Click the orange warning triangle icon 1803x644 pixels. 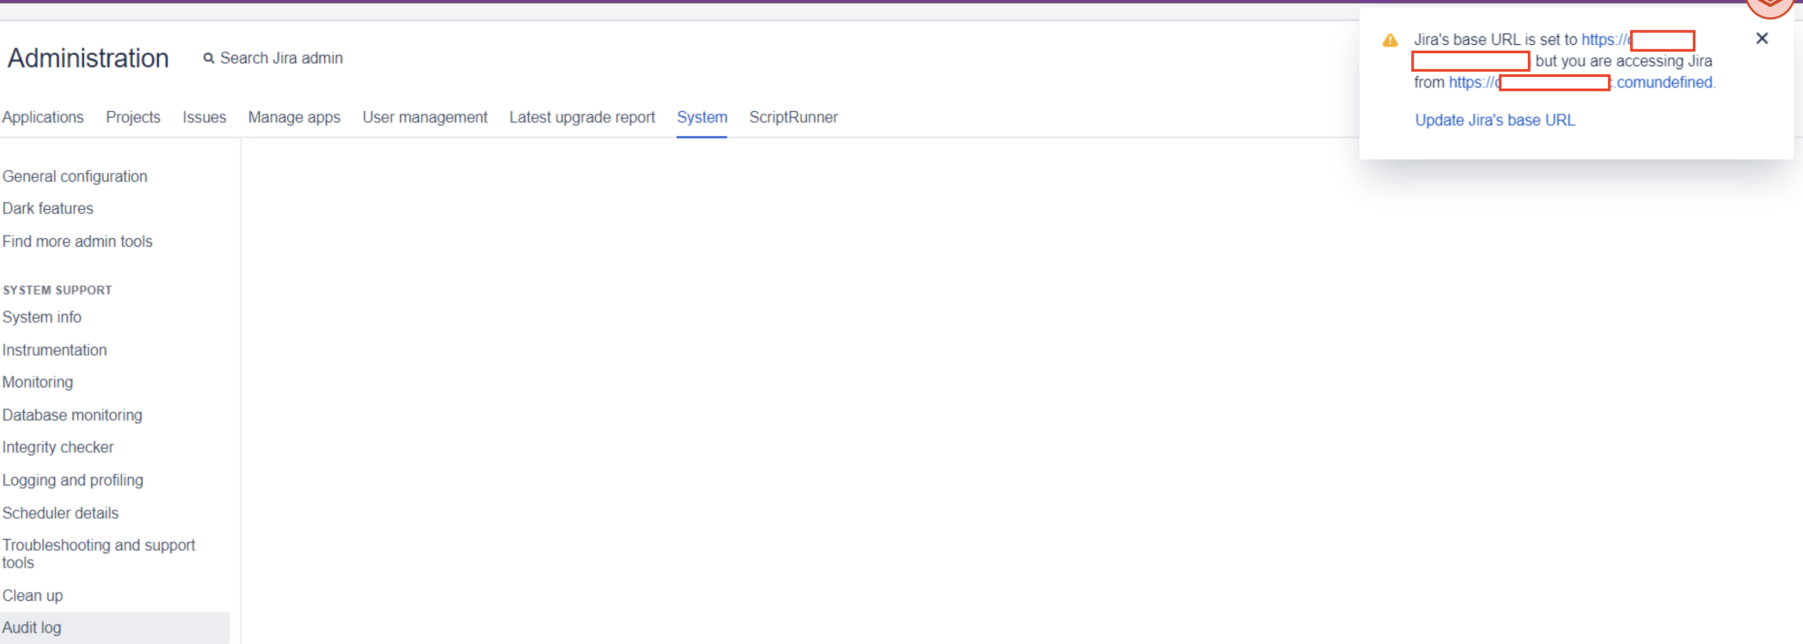click(1390, 41)
